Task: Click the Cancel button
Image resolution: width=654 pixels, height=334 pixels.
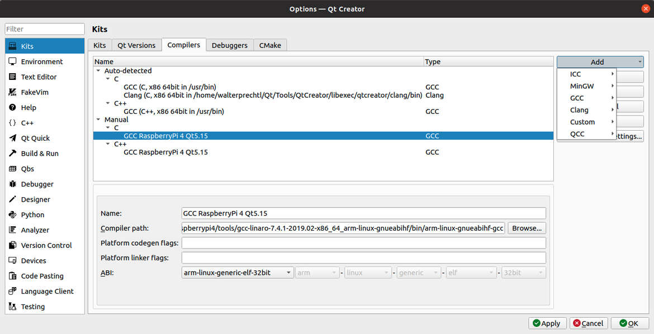Action: point(589,323)
